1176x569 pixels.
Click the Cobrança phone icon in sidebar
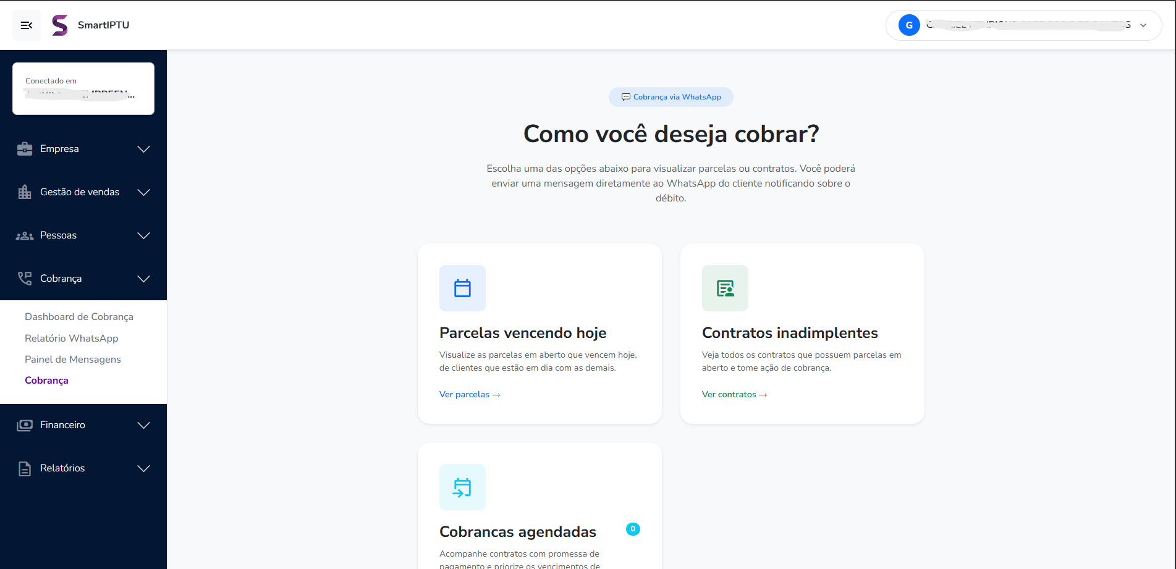click(x=25, y=279)
